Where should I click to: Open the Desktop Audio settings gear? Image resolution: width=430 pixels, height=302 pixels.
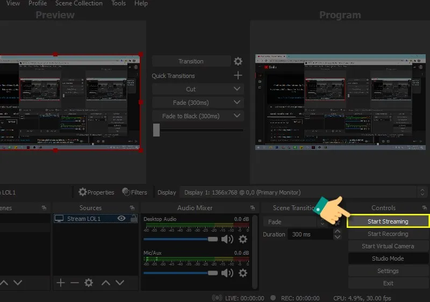(x=243, y=239)
